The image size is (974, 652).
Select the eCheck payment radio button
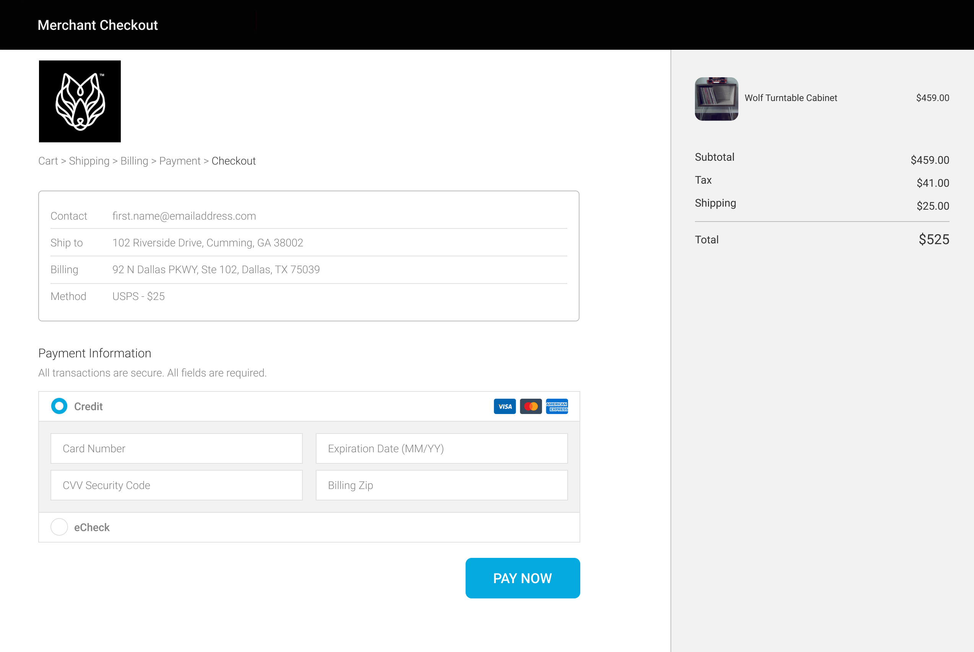point(59,527)
